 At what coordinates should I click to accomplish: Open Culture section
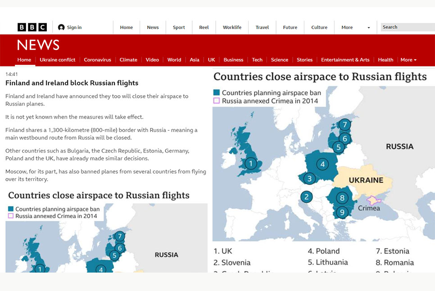(319, 27)
